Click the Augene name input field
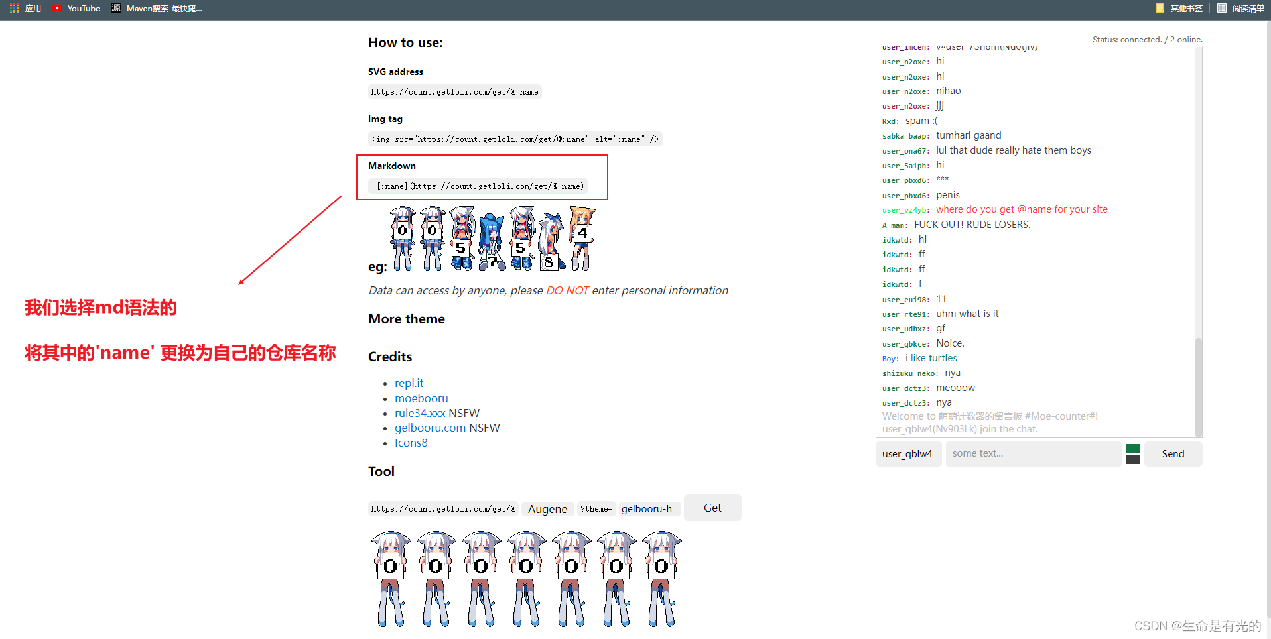 coord(548,509)
